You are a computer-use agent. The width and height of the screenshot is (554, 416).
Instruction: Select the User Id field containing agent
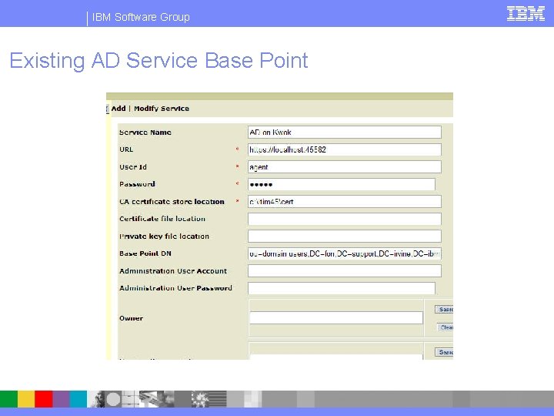(x=345, y=167)
